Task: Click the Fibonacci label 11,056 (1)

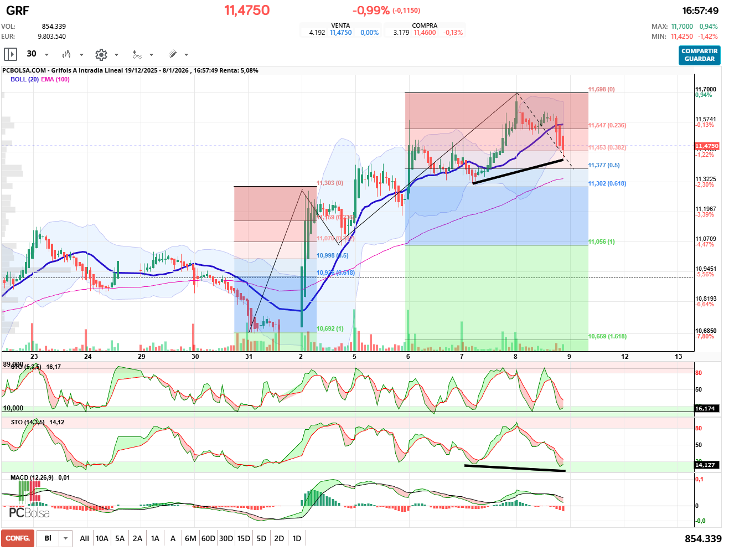Action: click(x=602, y=241)
